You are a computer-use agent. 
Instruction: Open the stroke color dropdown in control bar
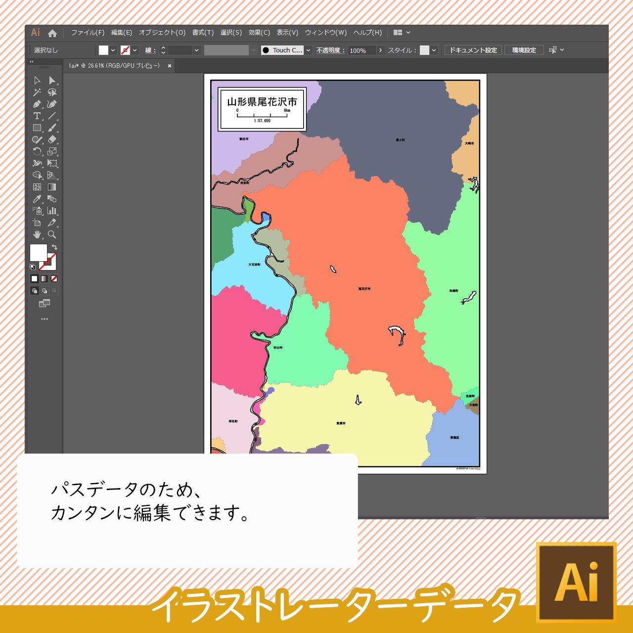pos(135,50)
